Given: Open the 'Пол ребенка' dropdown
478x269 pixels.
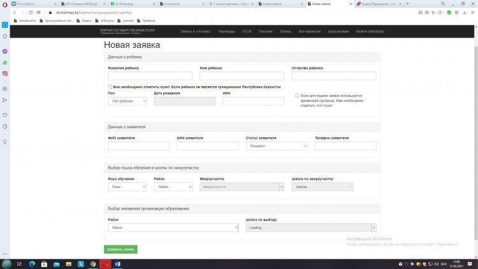Looking at the screenshot, I should click(127, 101).
